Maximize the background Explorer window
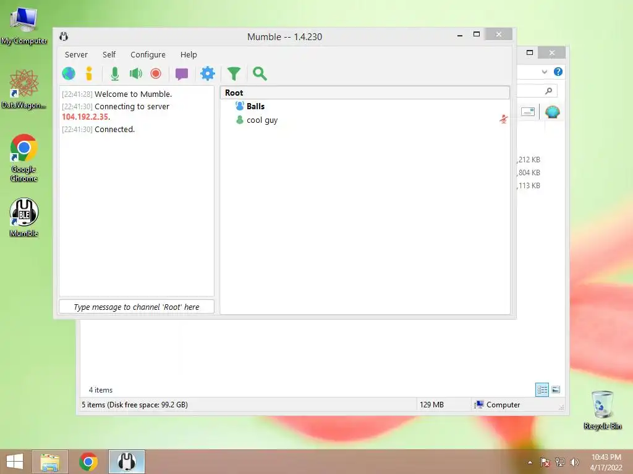Screen dimensions: 633x474 [x=530, y=52]
